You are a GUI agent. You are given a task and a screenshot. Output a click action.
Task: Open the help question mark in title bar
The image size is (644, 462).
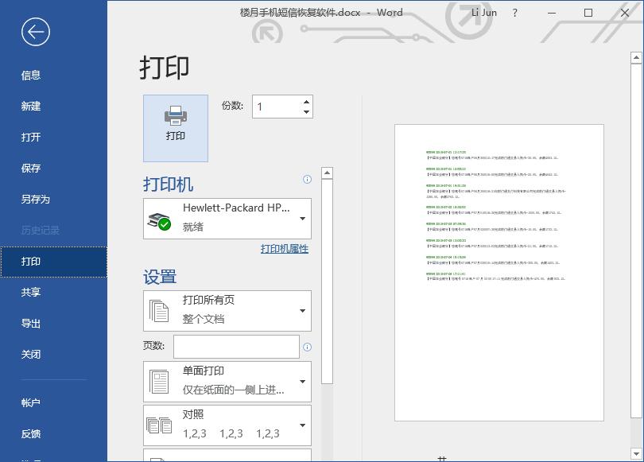click(x=515, y=13)
